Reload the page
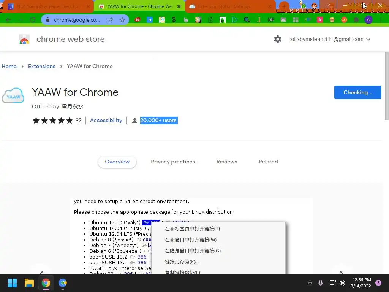This screenshot has height=292, width=389. point(33,20)
